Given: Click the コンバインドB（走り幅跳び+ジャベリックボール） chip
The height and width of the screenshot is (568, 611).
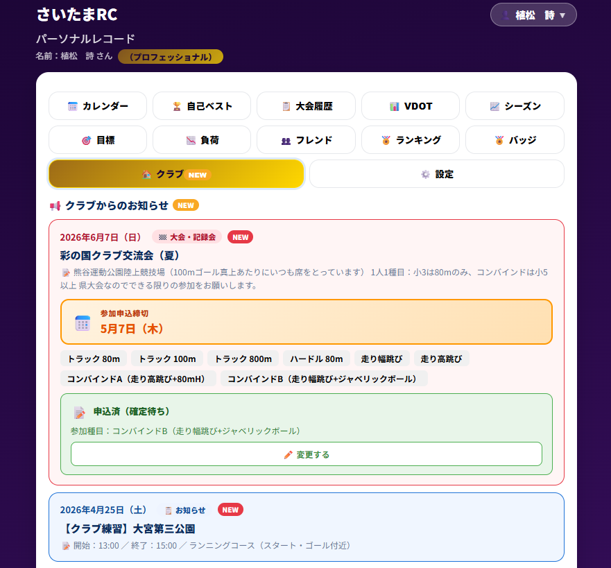Looking at the screenshot, I should pyautogui.click(x=324, y=379).
